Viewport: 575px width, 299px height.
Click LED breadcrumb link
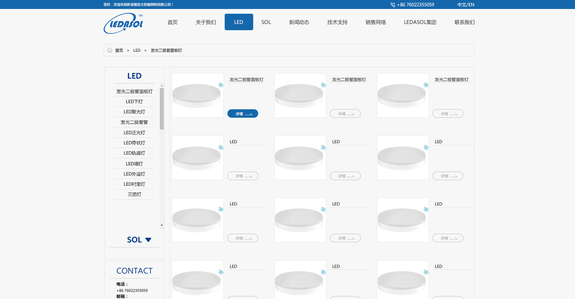(x=137, y=50)
